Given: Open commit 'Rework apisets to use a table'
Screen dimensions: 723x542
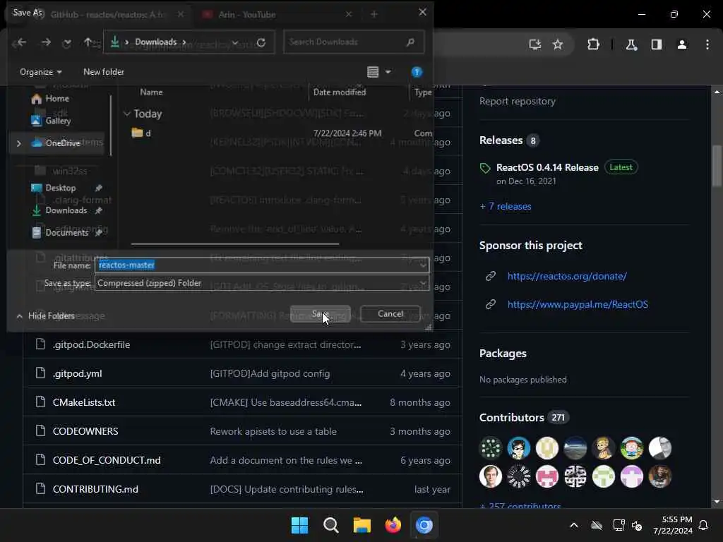Looking at the screenshot, I should 273,431.
